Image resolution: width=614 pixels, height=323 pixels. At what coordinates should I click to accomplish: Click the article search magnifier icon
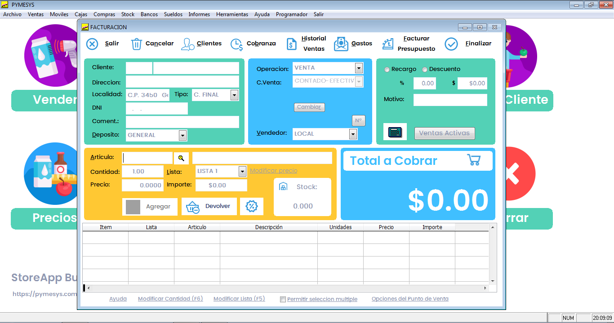(x=181, y=158)
